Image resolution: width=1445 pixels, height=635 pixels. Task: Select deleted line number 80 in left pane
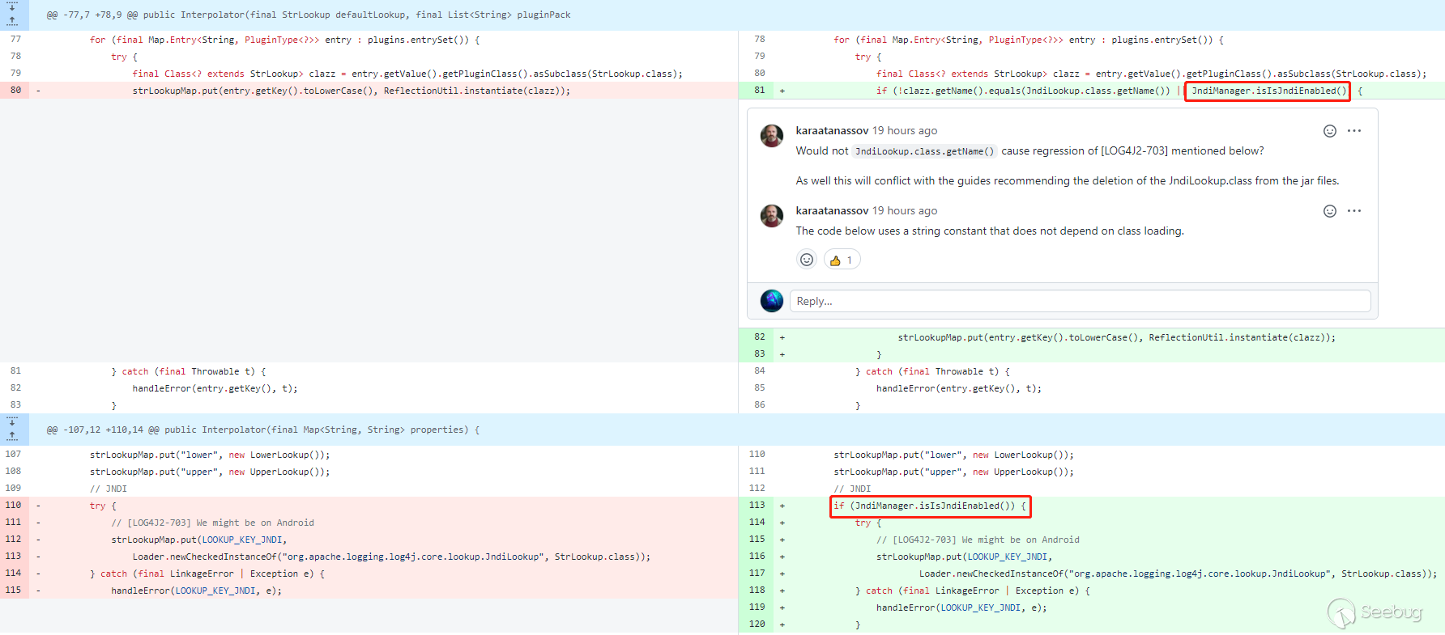[15, 91]
